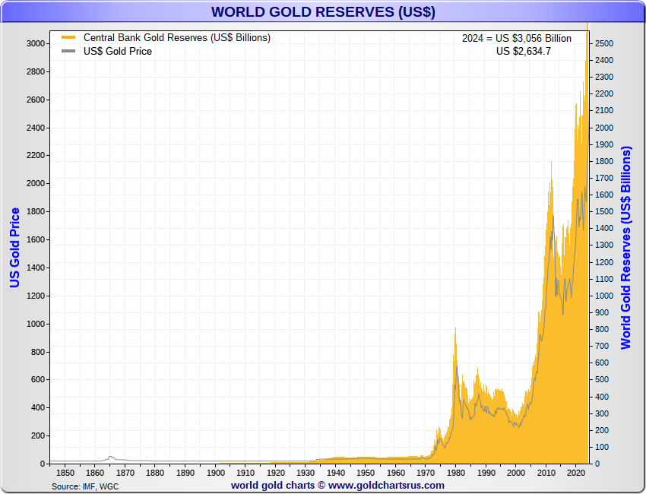Click the 1930 label on the x-axis
This screenshot has height=494, width=646.
pyautogui.click(x=306, y=473)
